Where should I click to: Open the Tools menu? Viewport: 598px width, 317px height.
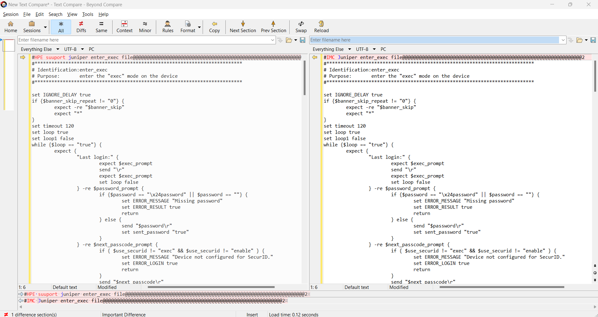(88, 14)
